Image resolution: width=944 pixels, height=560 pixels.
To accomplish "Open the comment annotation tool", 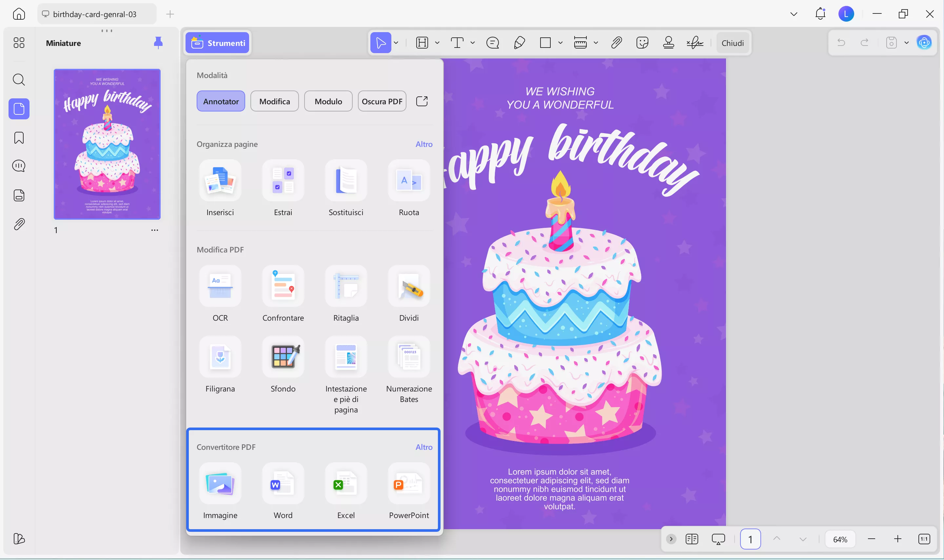I will pos(492,43).
